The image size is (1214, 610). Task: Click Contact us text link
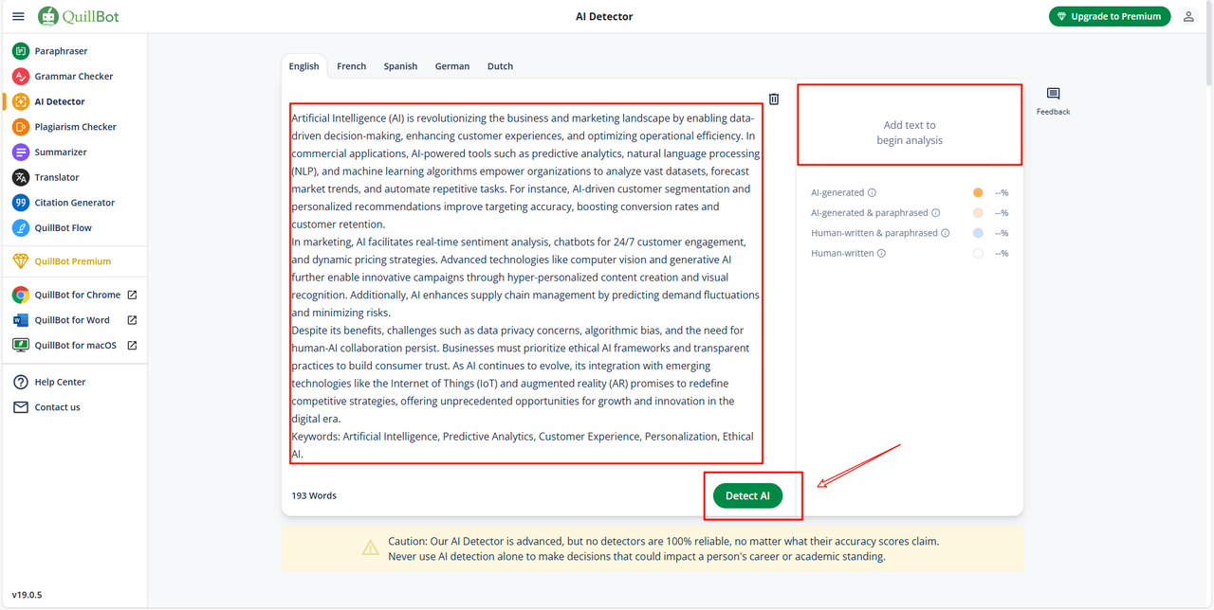58,407
